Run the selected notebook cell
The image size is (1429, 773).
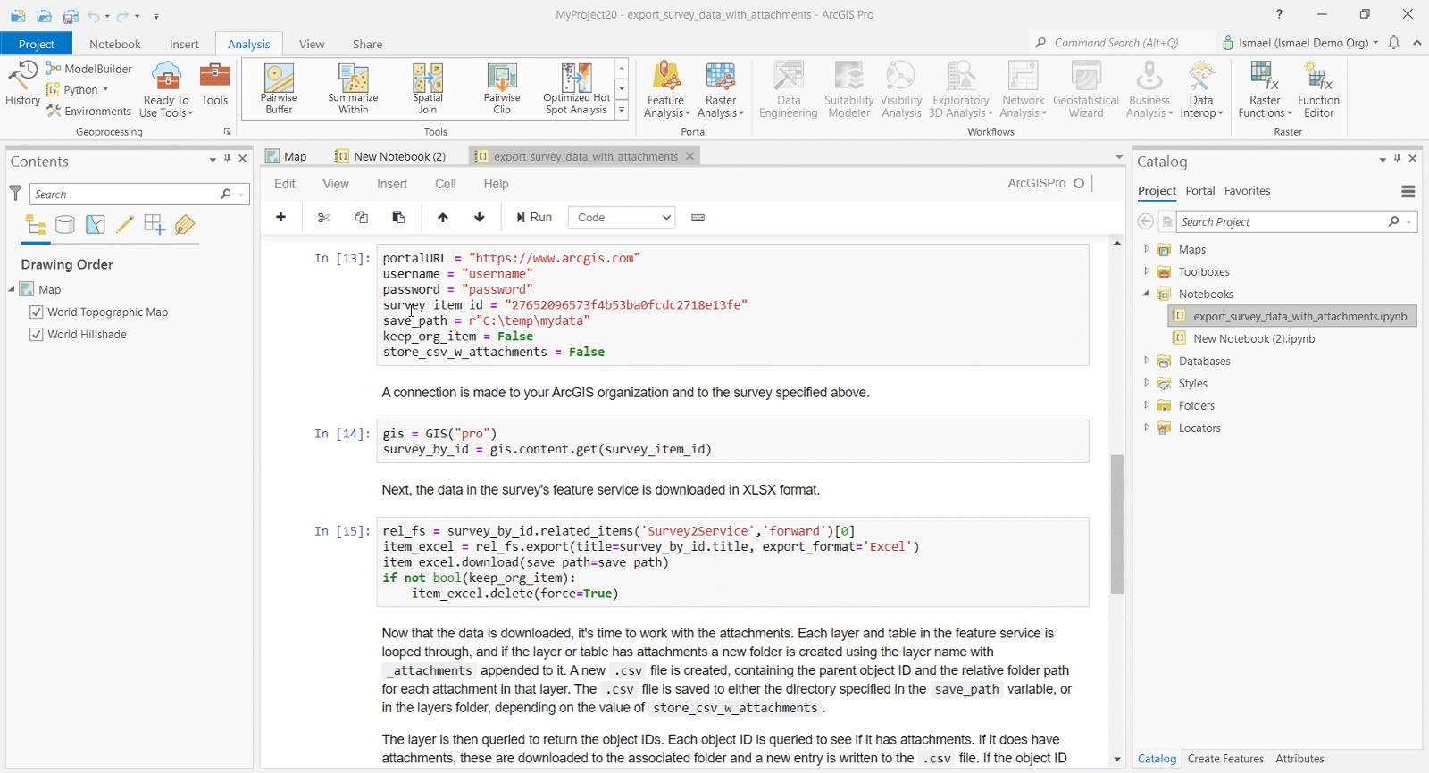(x=534, y=217)
